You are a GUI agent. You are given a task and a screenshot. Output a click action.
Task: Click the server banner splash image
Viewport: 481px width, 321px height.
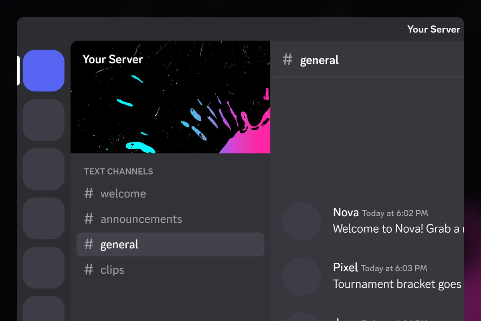[x=170, y=97]
